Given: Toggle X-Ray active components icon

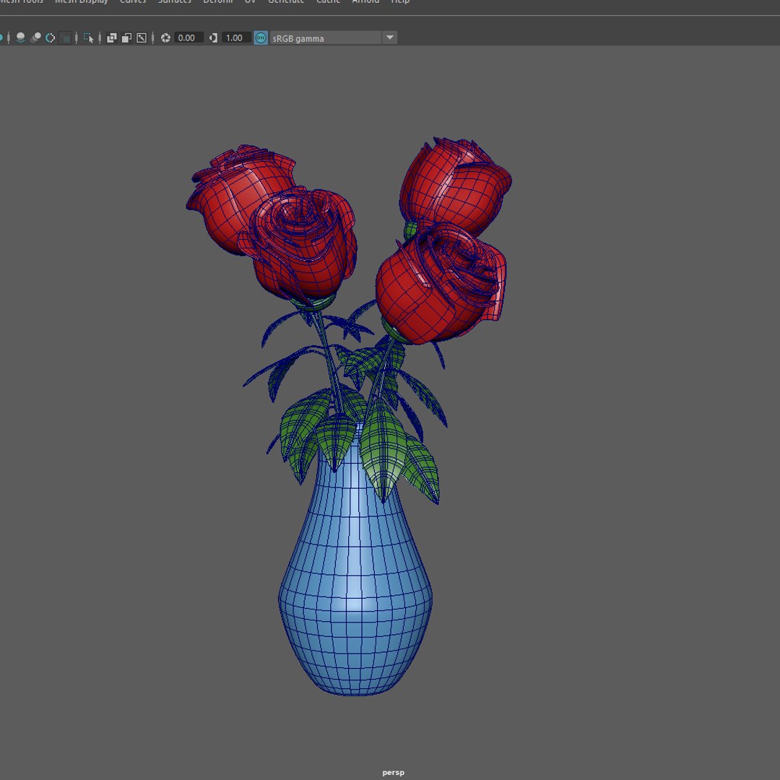Looking at the screenshot, I should tap(126, 38).
